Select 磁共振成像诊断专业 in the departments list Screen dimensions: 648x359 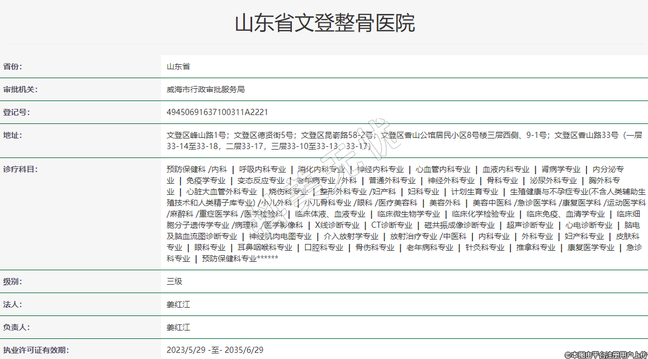pos(459,225)
